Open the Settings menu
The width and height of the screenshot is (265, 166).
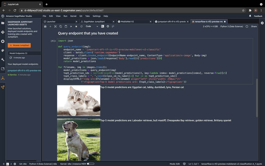[96, 16]
